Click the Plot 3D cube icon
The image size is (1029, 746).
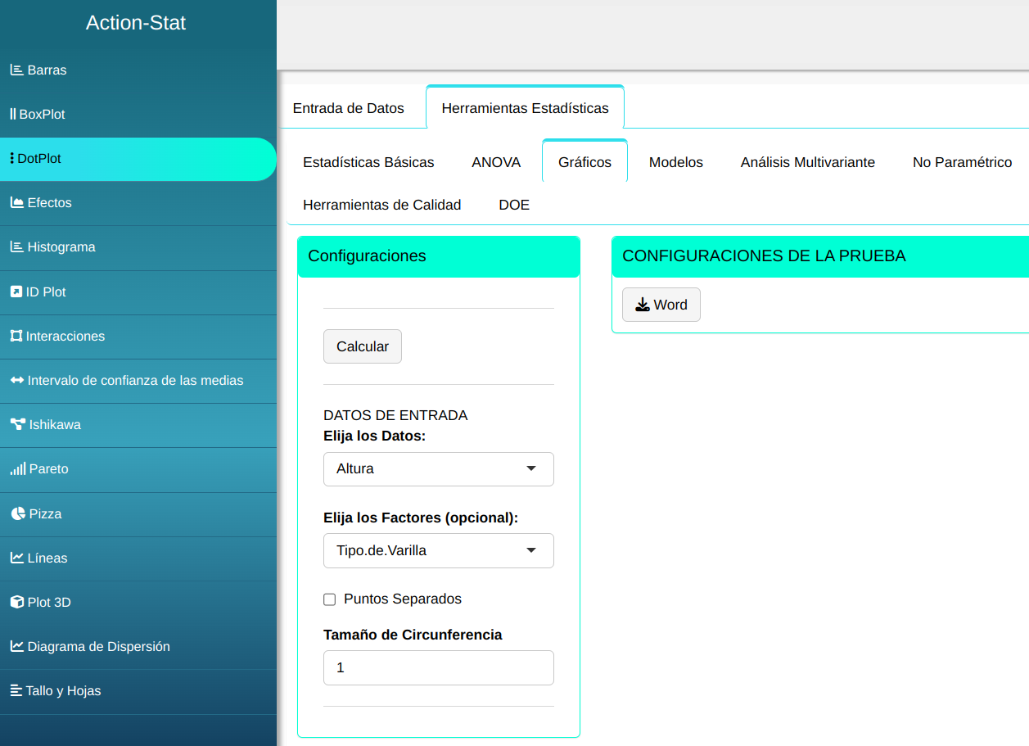tap(16, 603)
